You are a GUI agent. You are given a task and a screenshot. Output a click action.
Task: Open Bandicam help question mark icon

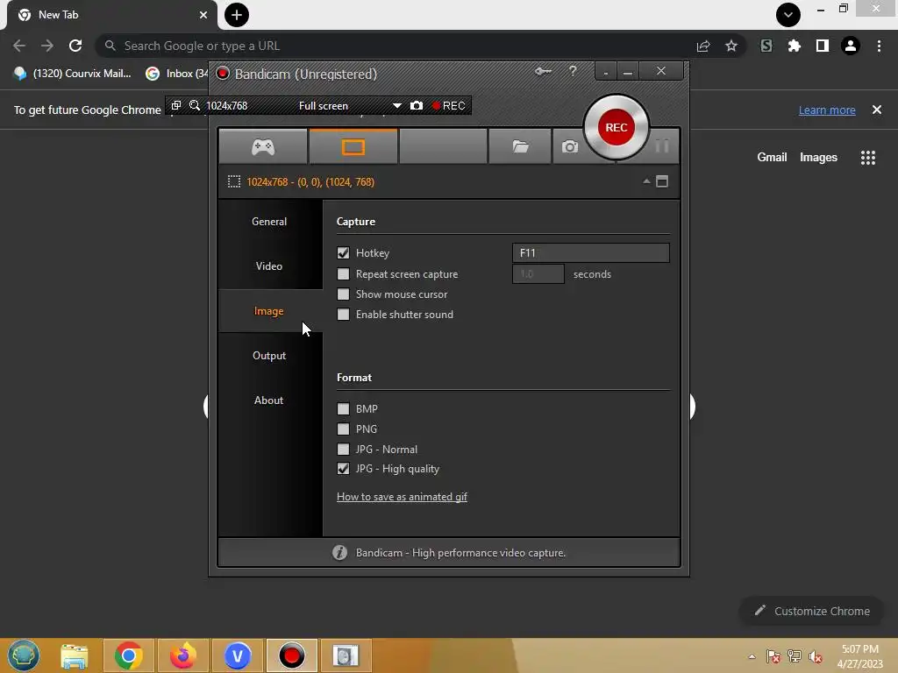click(x=573, y=71)
